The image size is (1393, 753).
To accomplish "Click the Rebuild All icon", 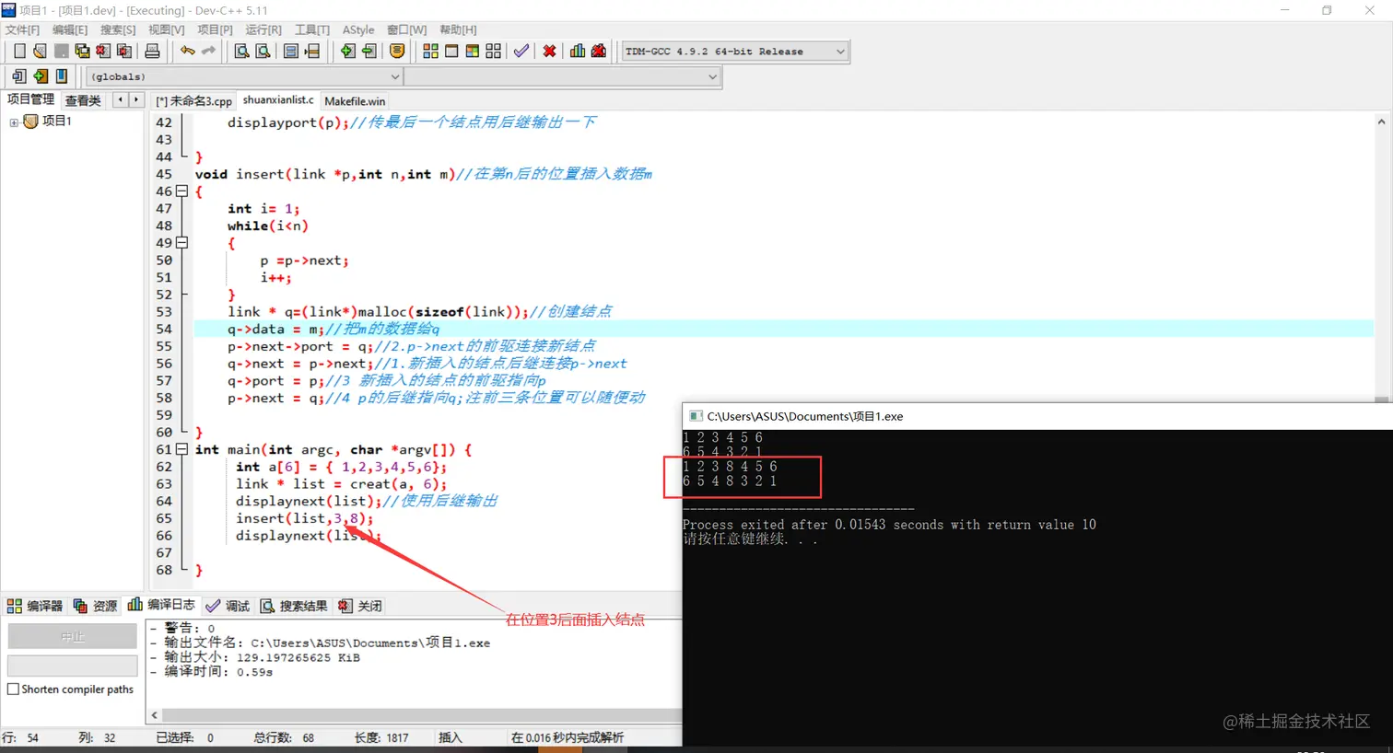I will pyautogui.click(x=494, y=52).
